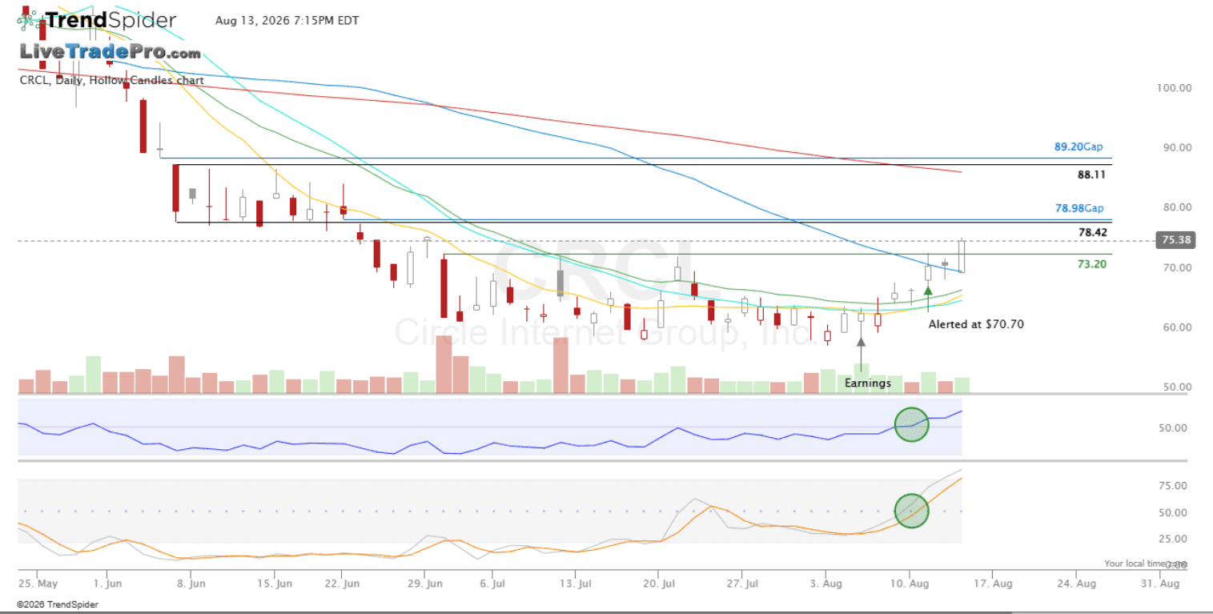Click the TrendSpider spider logo icon
The width and height of the screenshot is (1213, 614).
(30, 20)
